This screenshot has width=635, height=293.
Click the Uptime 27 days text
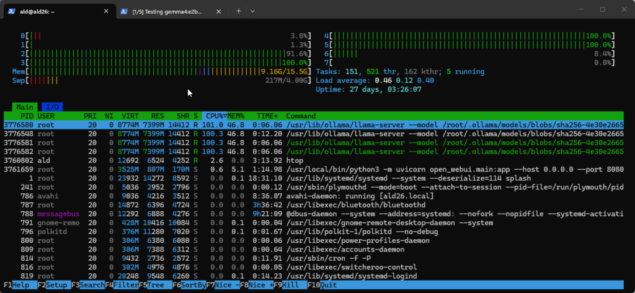(368, 89)
